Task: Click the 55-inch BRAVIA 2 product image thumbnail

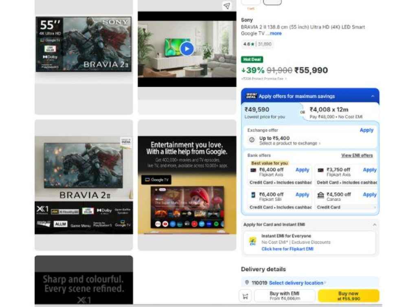Action: click(83, 44)
